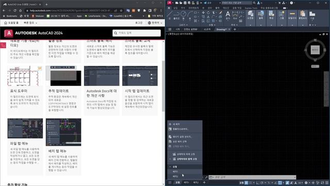Select the Dimension annotation tool
Viewport: 330px width, 186px height.
pos(235,15)
